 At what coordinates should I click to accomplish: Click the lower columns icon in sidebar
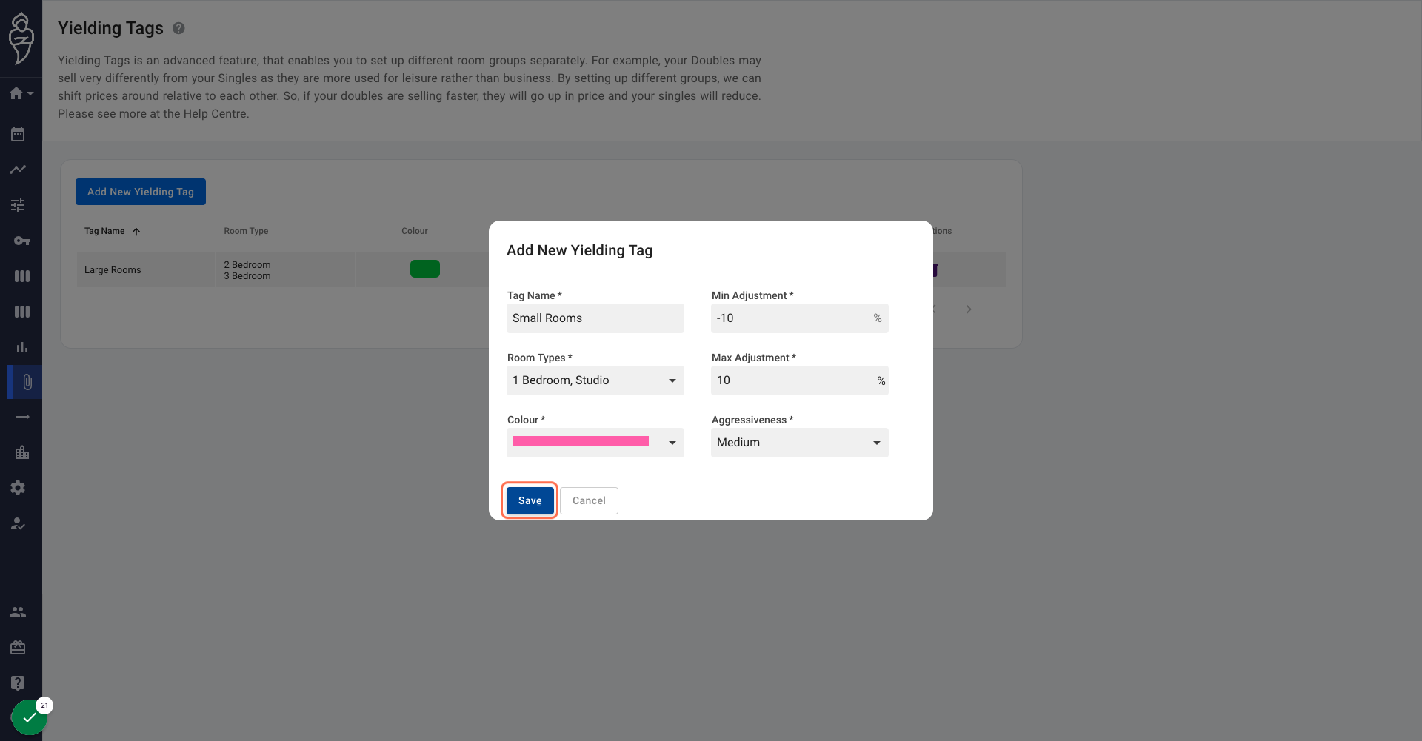[x=22, y=312]
